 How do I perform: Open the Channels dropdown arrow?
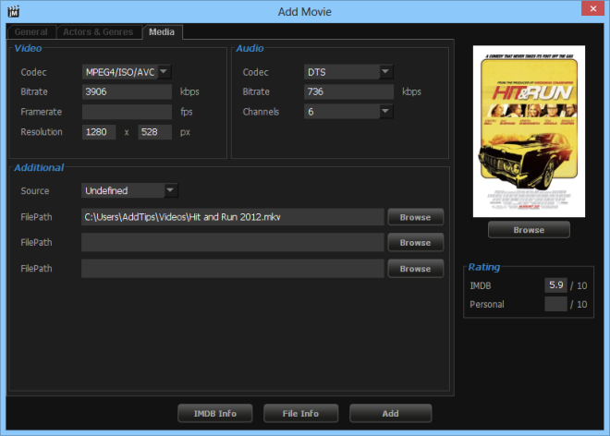pyautogui.click(x=385, y=111)
